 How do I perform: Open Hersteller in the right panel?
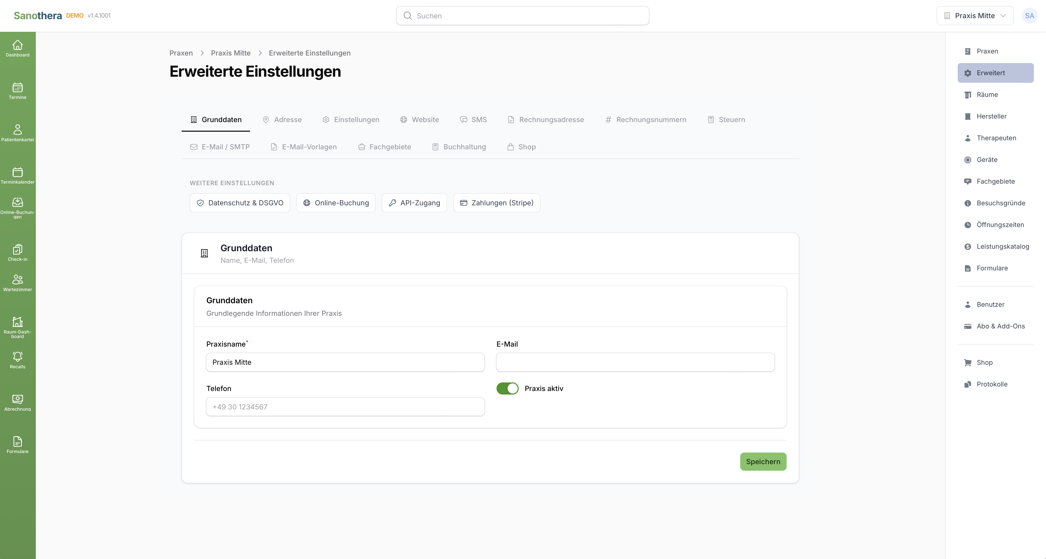(996, 116)
